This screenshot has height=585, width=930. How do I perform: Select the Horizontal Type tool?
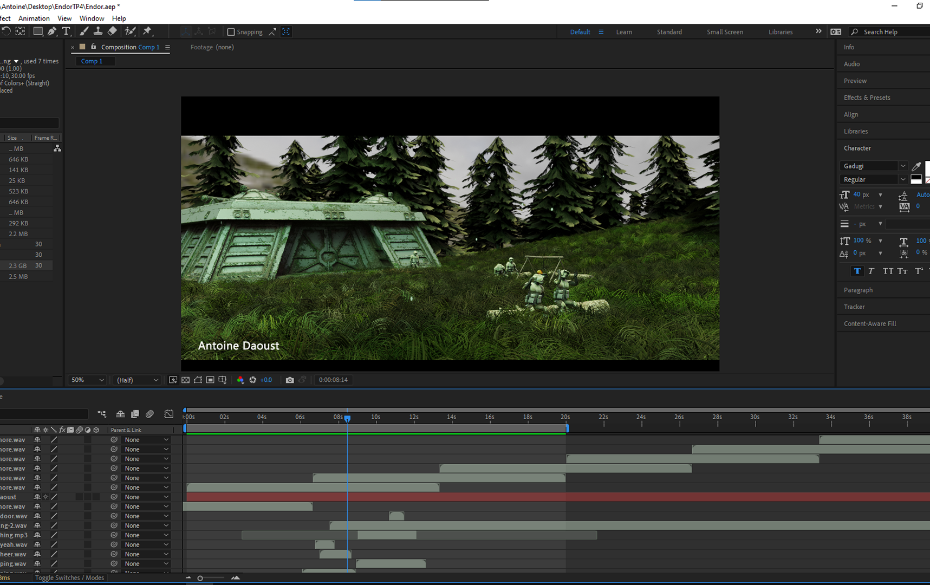66,31
